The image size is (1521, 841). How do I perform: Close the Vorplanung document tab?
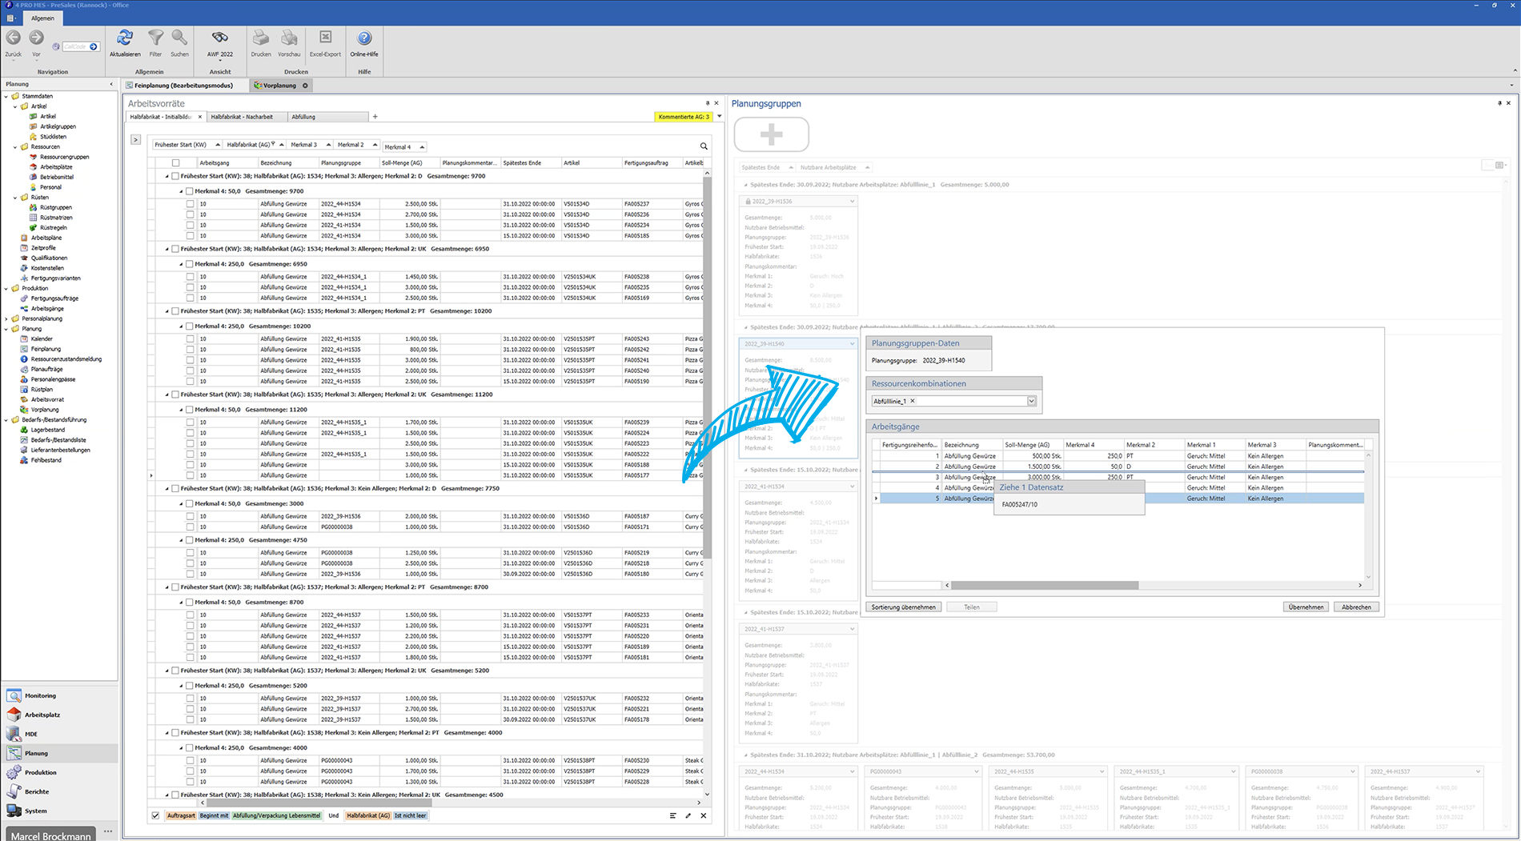(x=305, y=86)
